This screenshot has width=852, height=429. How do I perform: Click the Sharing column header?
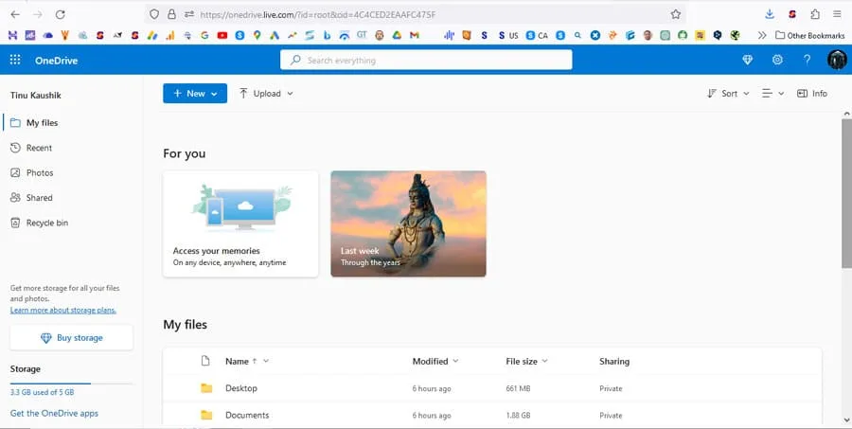(x=614, y=361)
